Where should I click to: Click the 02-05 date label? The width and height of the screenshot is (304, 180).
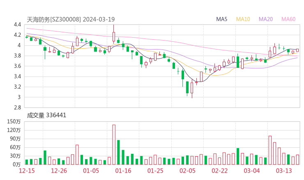tap(187, 171)
